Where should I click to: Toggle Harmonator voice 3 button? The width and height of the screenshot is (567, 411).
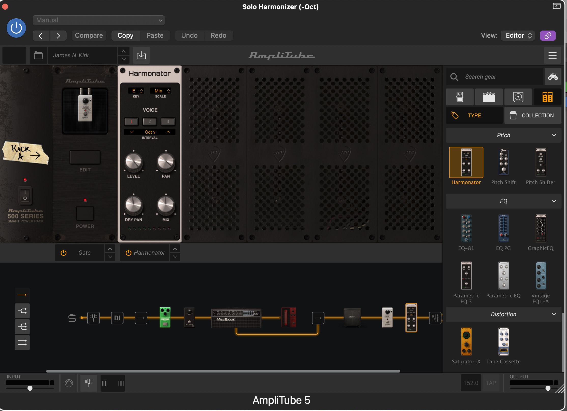[x=168, y=122]
